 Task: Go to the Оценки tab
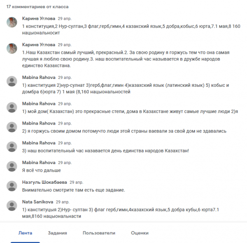(140, 233)
